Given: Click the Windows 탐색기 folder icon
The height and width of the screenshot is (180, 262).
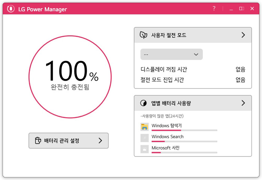Looking at the screenshot, I should (x=144, y=127).
